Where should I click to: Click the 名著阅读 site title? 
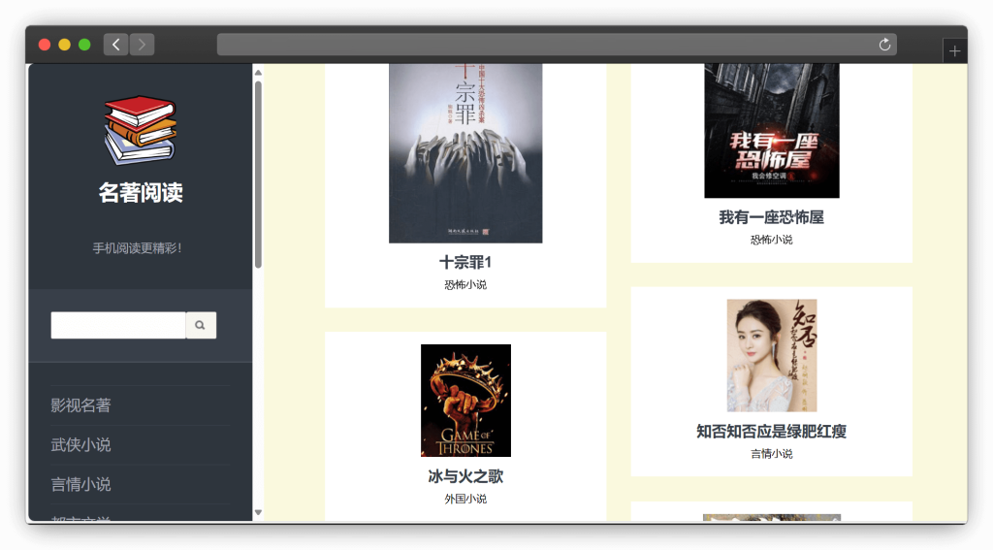tap(141, 193)
